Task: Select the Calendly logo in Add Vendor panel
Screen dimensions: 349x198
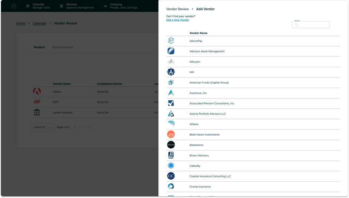Action: click(x=171, y=166)
